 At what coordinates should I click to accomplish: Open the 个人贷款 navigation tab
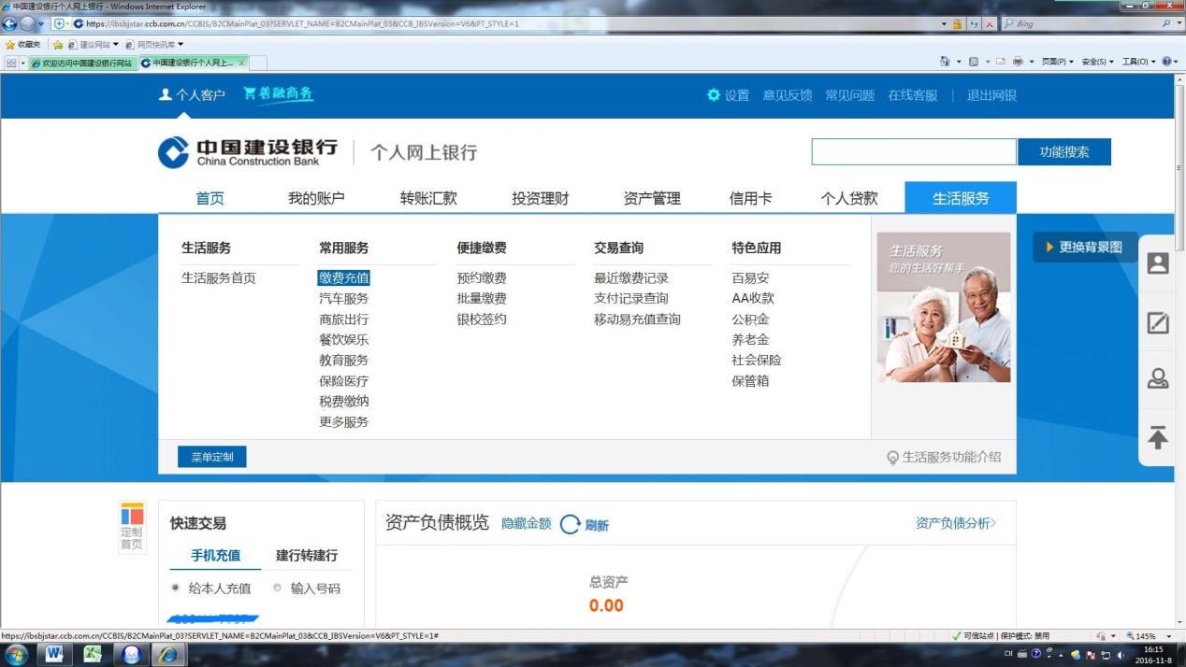click(849, 198)
